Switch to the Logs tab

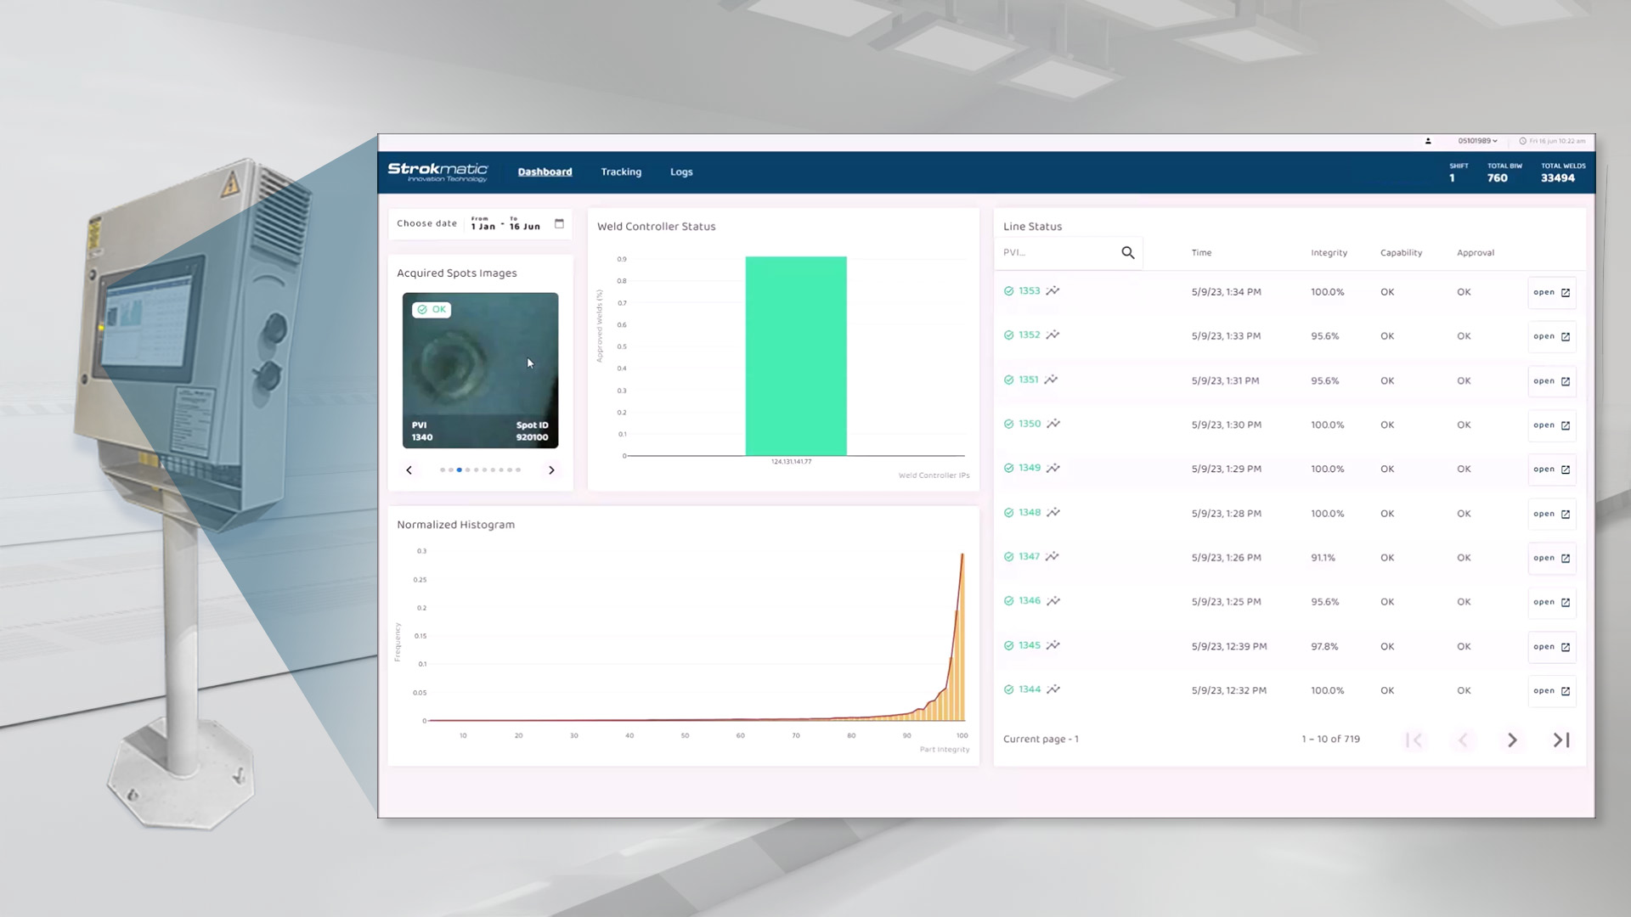coord(681,172)
